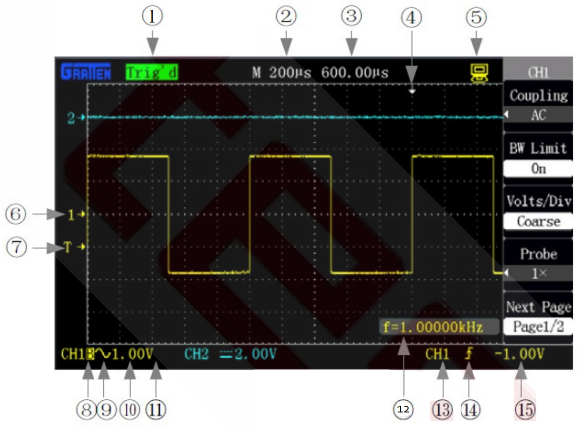Screen dimensions: 585x429
Task: Click the CH2 2.00V scale readout
Action: (256, 354)
